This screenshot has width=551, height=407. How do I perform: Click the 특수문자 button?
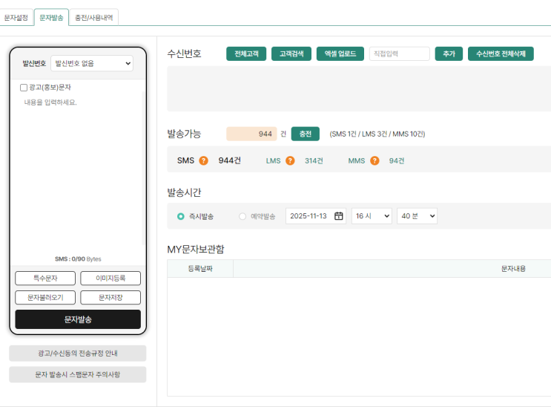(45, 278)
